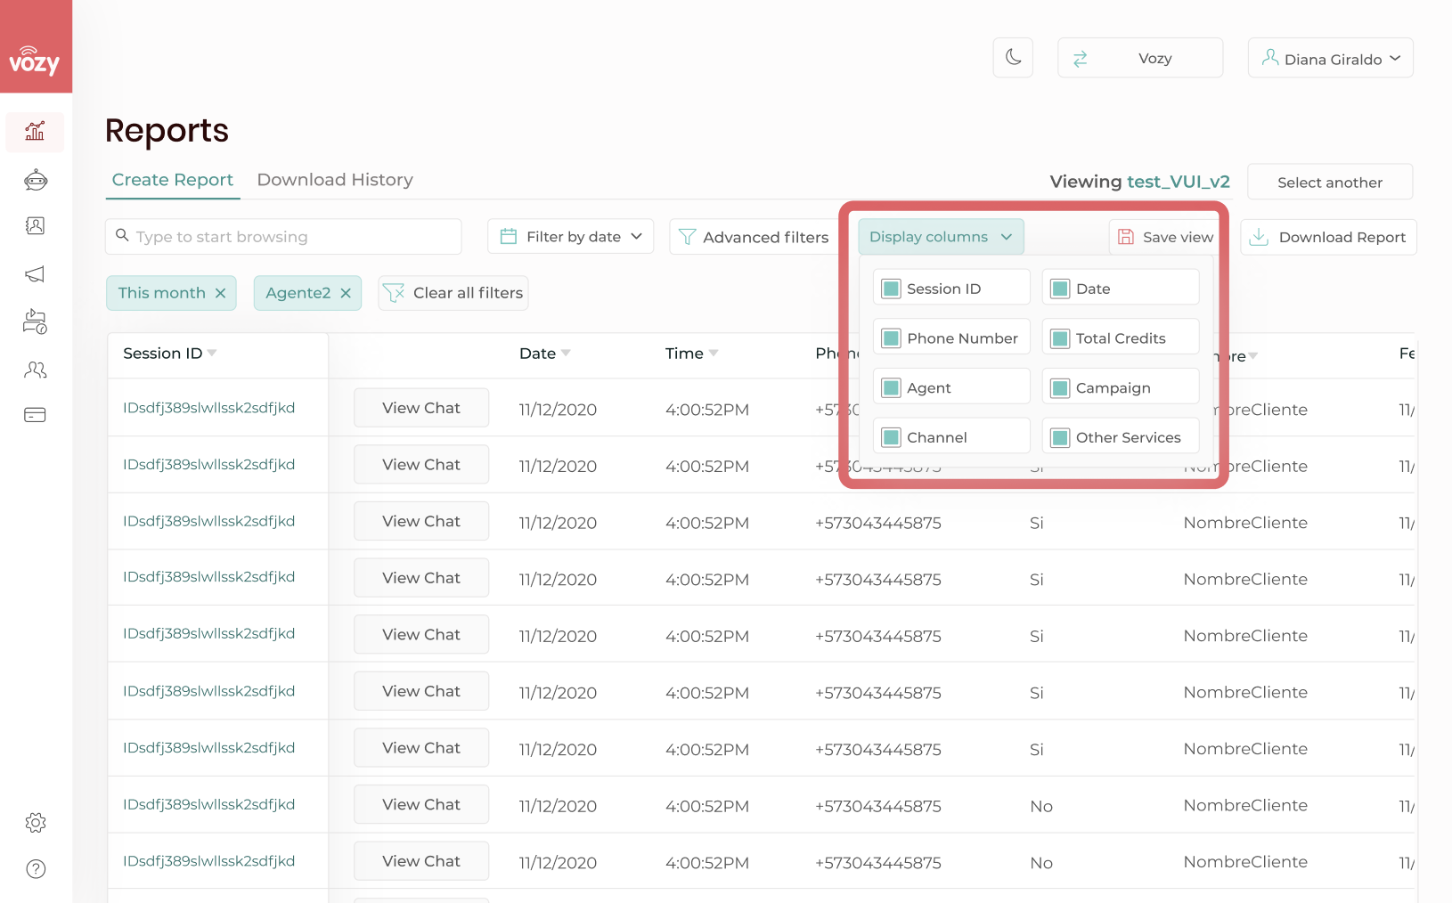The width and height of the screenshot is (1452, 903).
Task: Click the first No value in the table
Action: 1041,806
